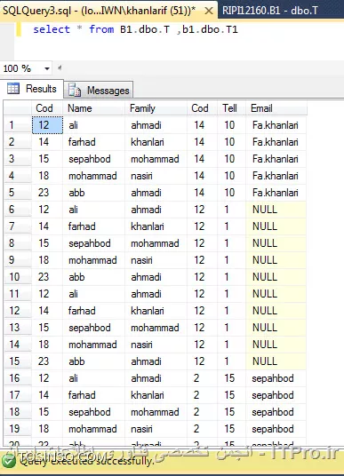Click the Name cell 'sepahbod' in row 18
The height and width of the screenshot is (476, 344).
coord(94,412)
